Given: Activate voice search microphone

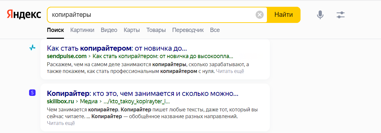Looking at the screenshot, I should coord(320,15).
